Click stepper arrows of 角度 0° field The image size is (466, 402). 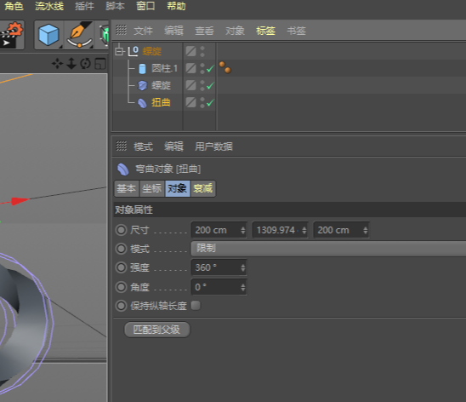pos(243,287)
